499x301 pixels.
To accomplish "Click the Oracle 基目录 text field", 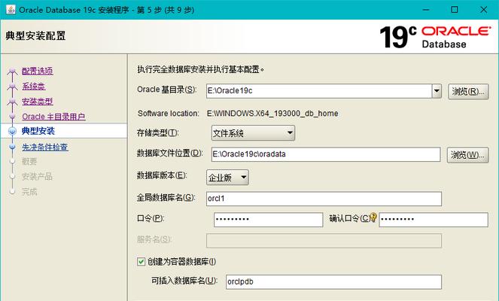I will (x=319, y=91).
